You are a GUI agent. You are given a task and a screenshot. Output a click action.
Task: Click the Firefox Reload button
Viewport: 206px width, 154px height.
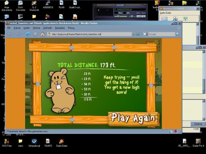[x=28, y=34]
